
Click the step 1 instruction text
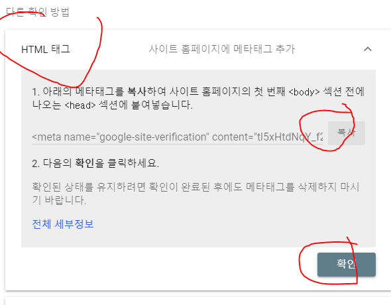[x=198, y=98]
